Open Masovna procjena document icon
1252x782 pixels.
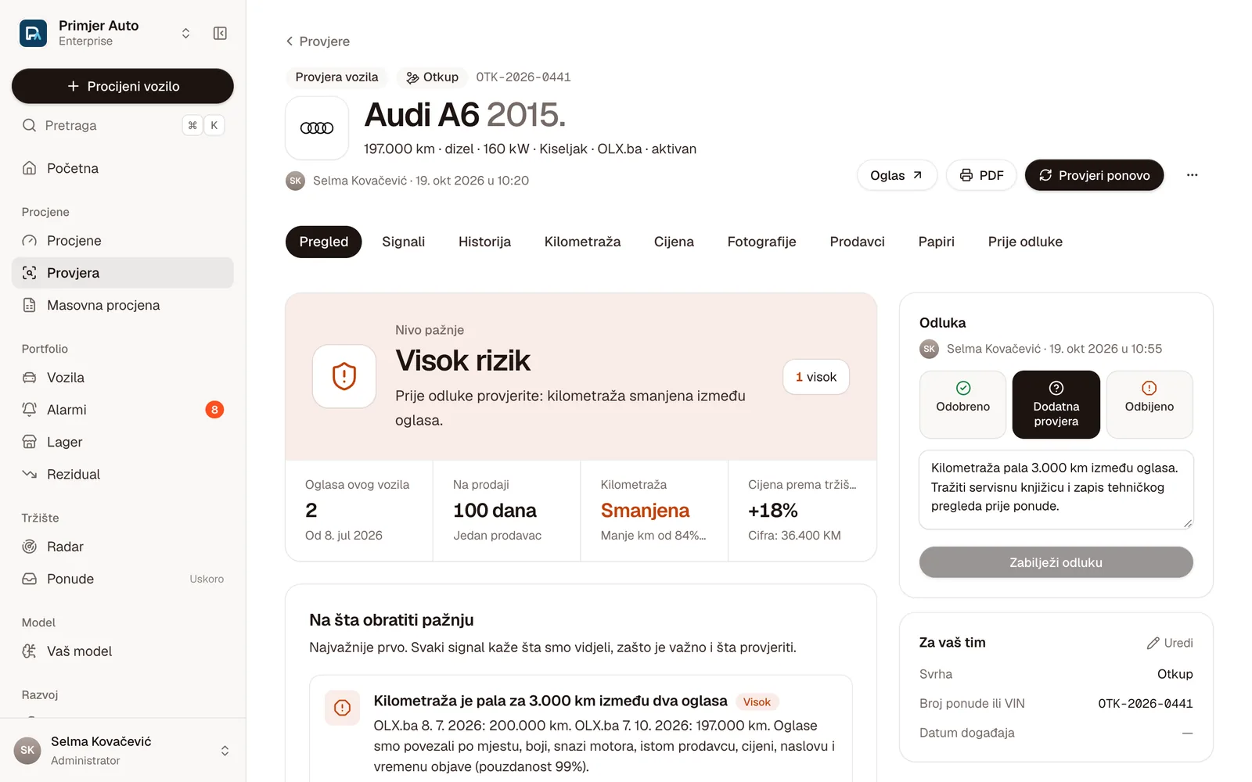pyautogui.click(x=30, y=305)
